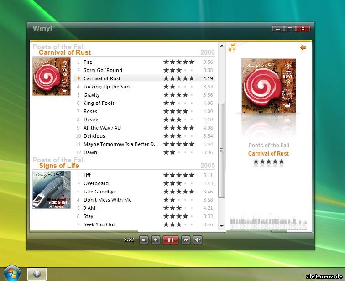Click the All the Way / 4U rating
This screenshot has height=281, width=345.
[179, 128]
